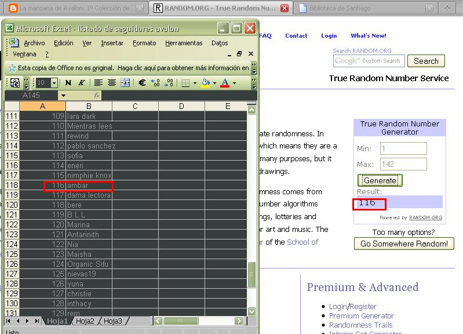This screenshot has height=334, width=463.
Task: Open the Formato menu
Action: pos(144,43)
